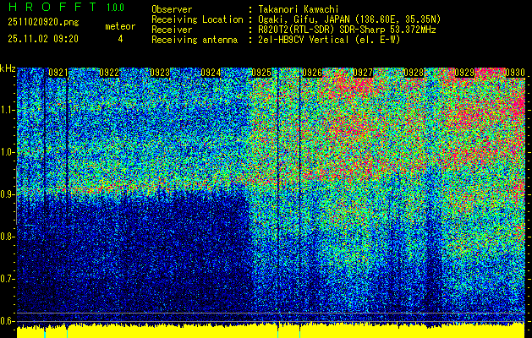This screenshot has height=338, width=532.
Task: Click the 0923 time marker
Action: pyautogui.click(x=160, y=73)
